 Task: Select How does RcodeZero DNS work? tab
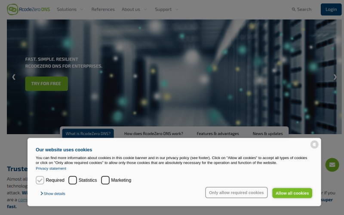[154, 134]
